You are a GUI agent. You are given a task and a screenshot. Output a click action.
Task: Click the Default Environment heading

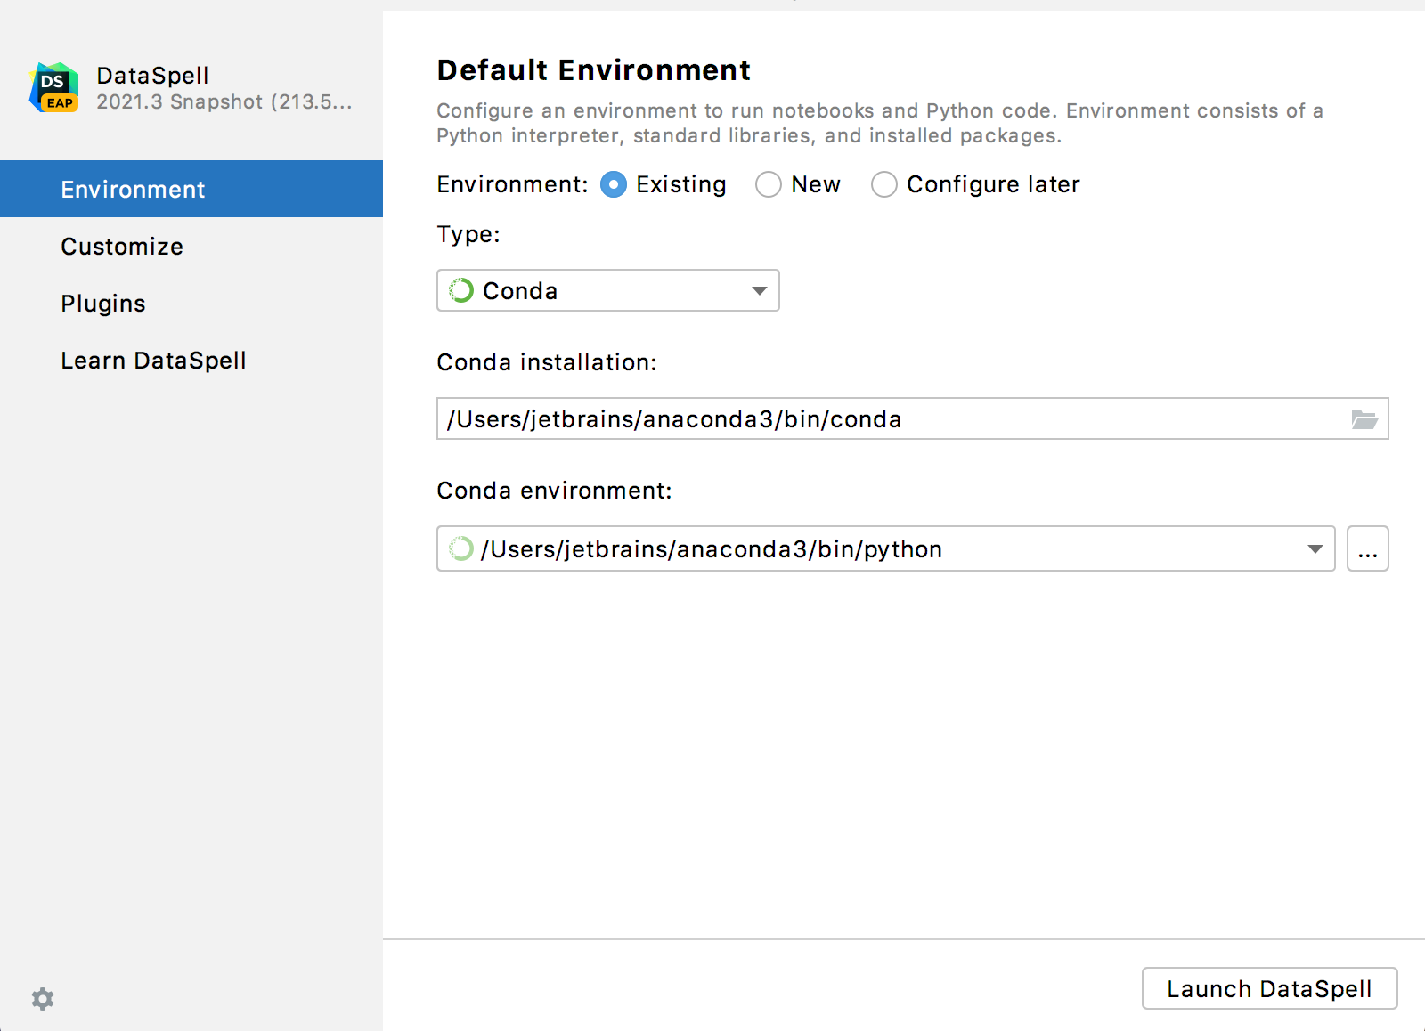(x=594, y=70)
